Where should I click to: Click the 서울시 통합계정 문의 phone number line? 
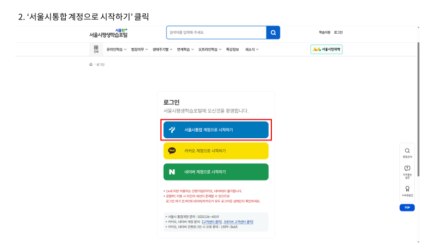(x=193, y=216)
